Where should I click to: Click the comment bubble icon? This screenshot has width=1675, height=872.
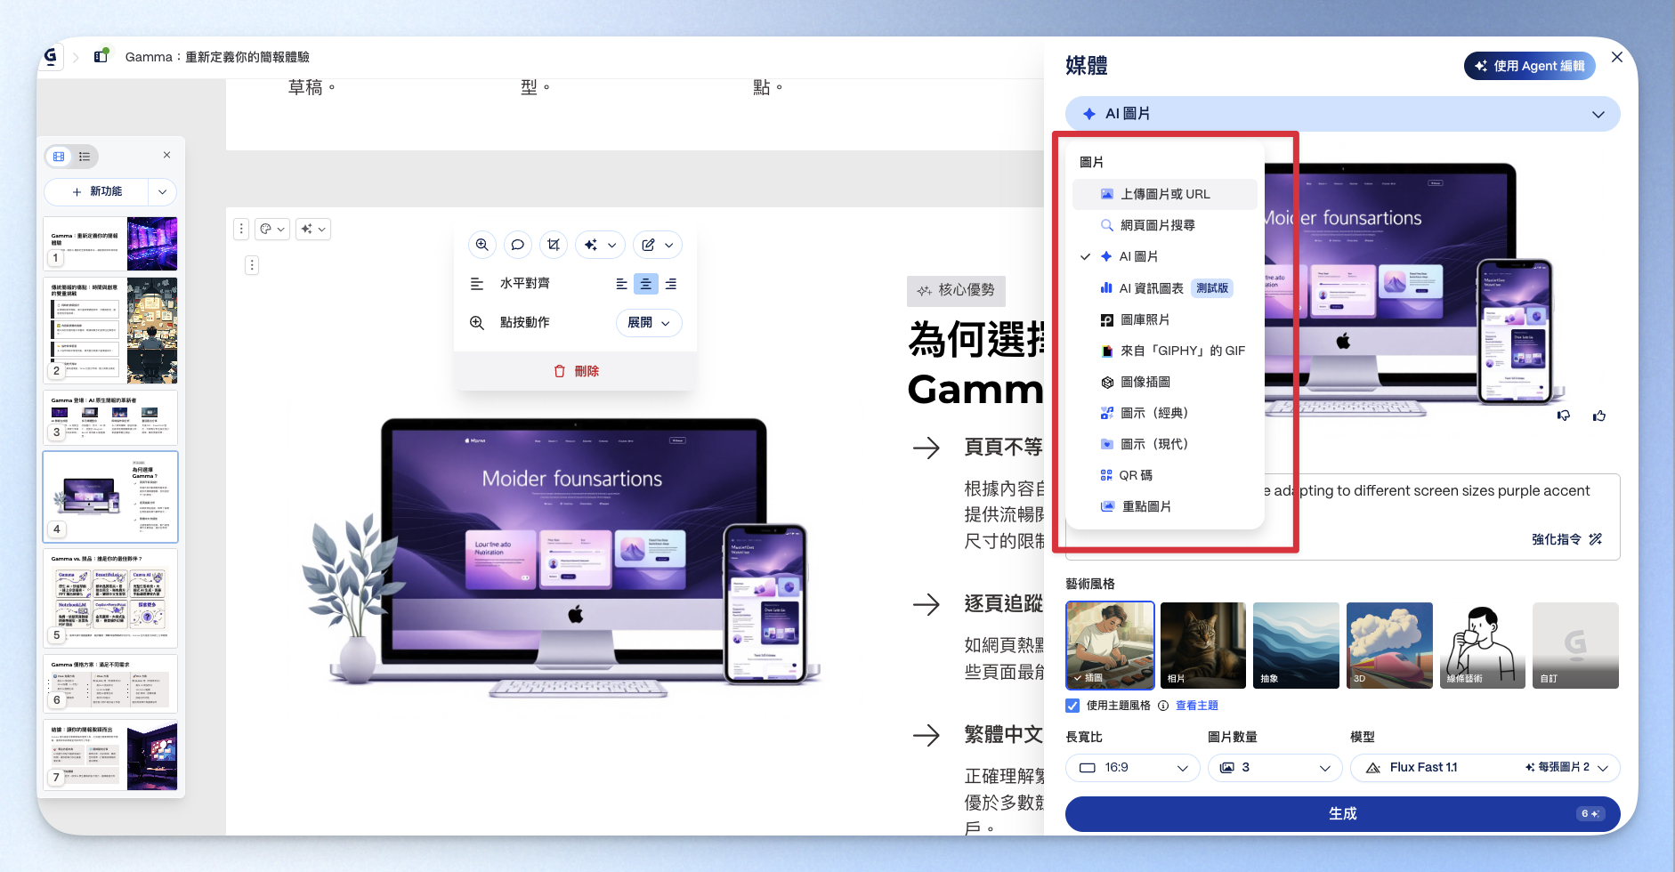tap(517, 245)
